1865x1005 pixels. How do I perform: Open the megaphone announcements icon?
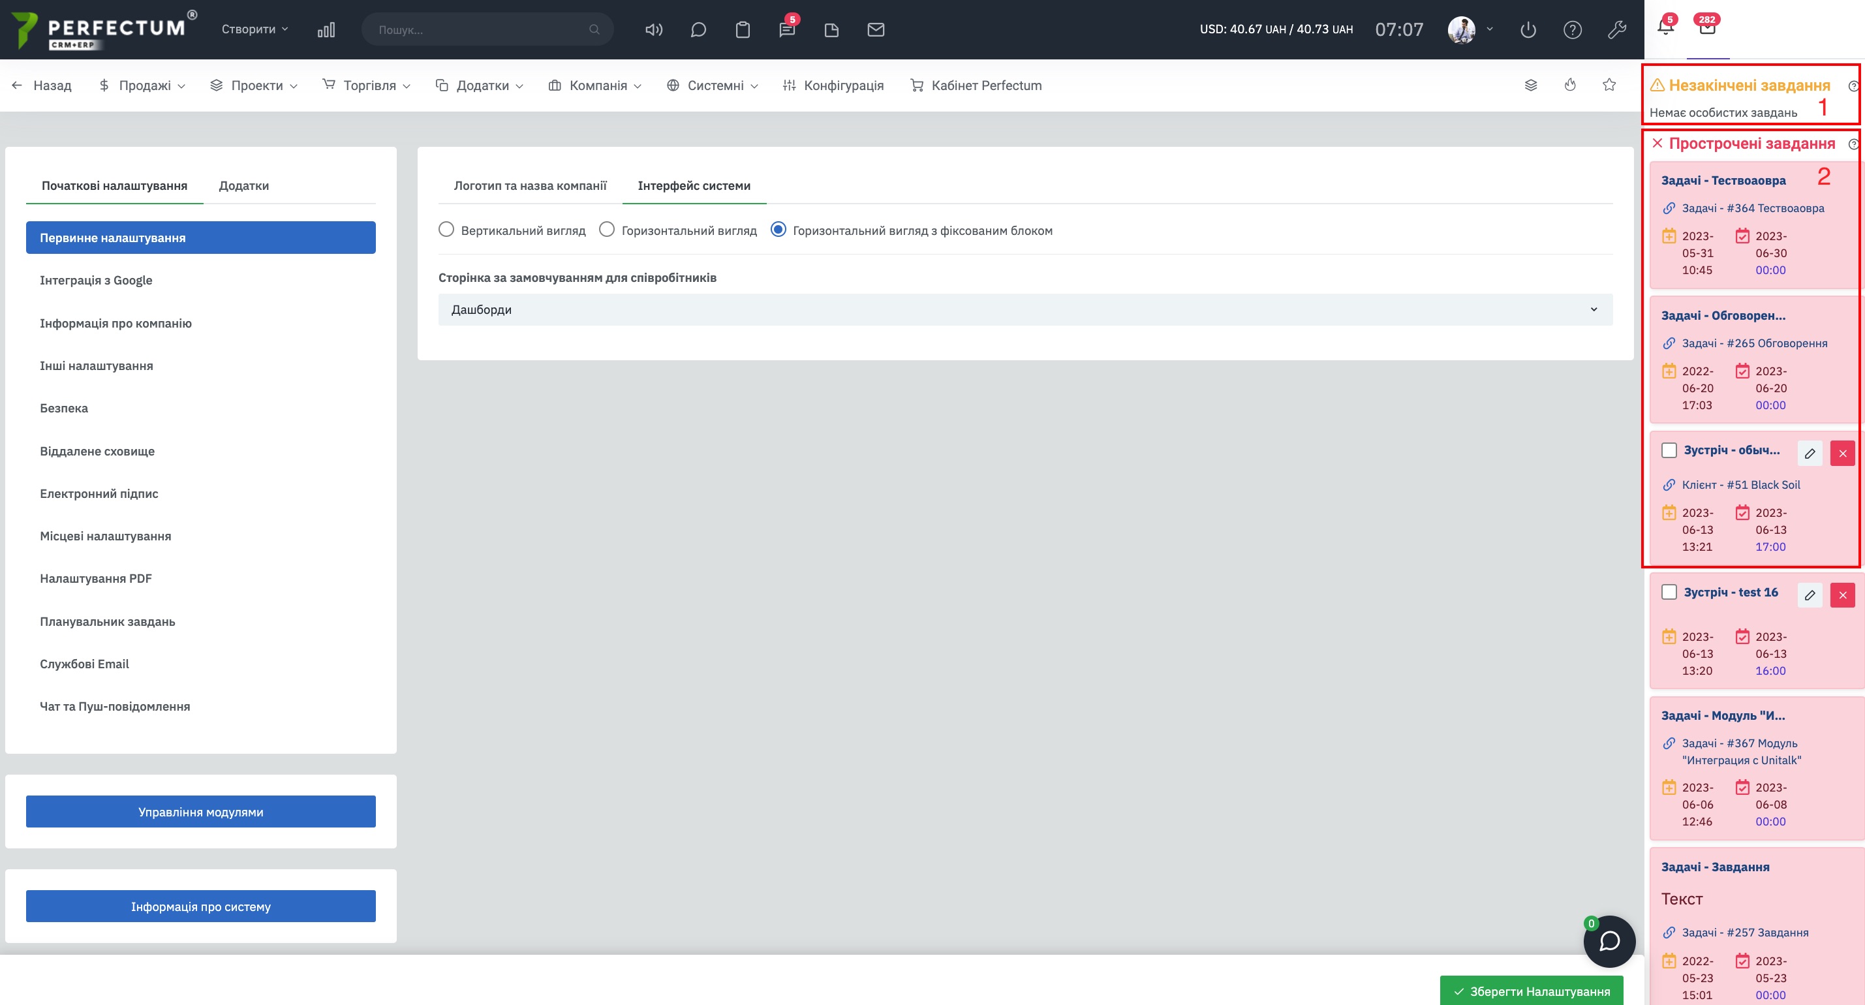[654, 29]
